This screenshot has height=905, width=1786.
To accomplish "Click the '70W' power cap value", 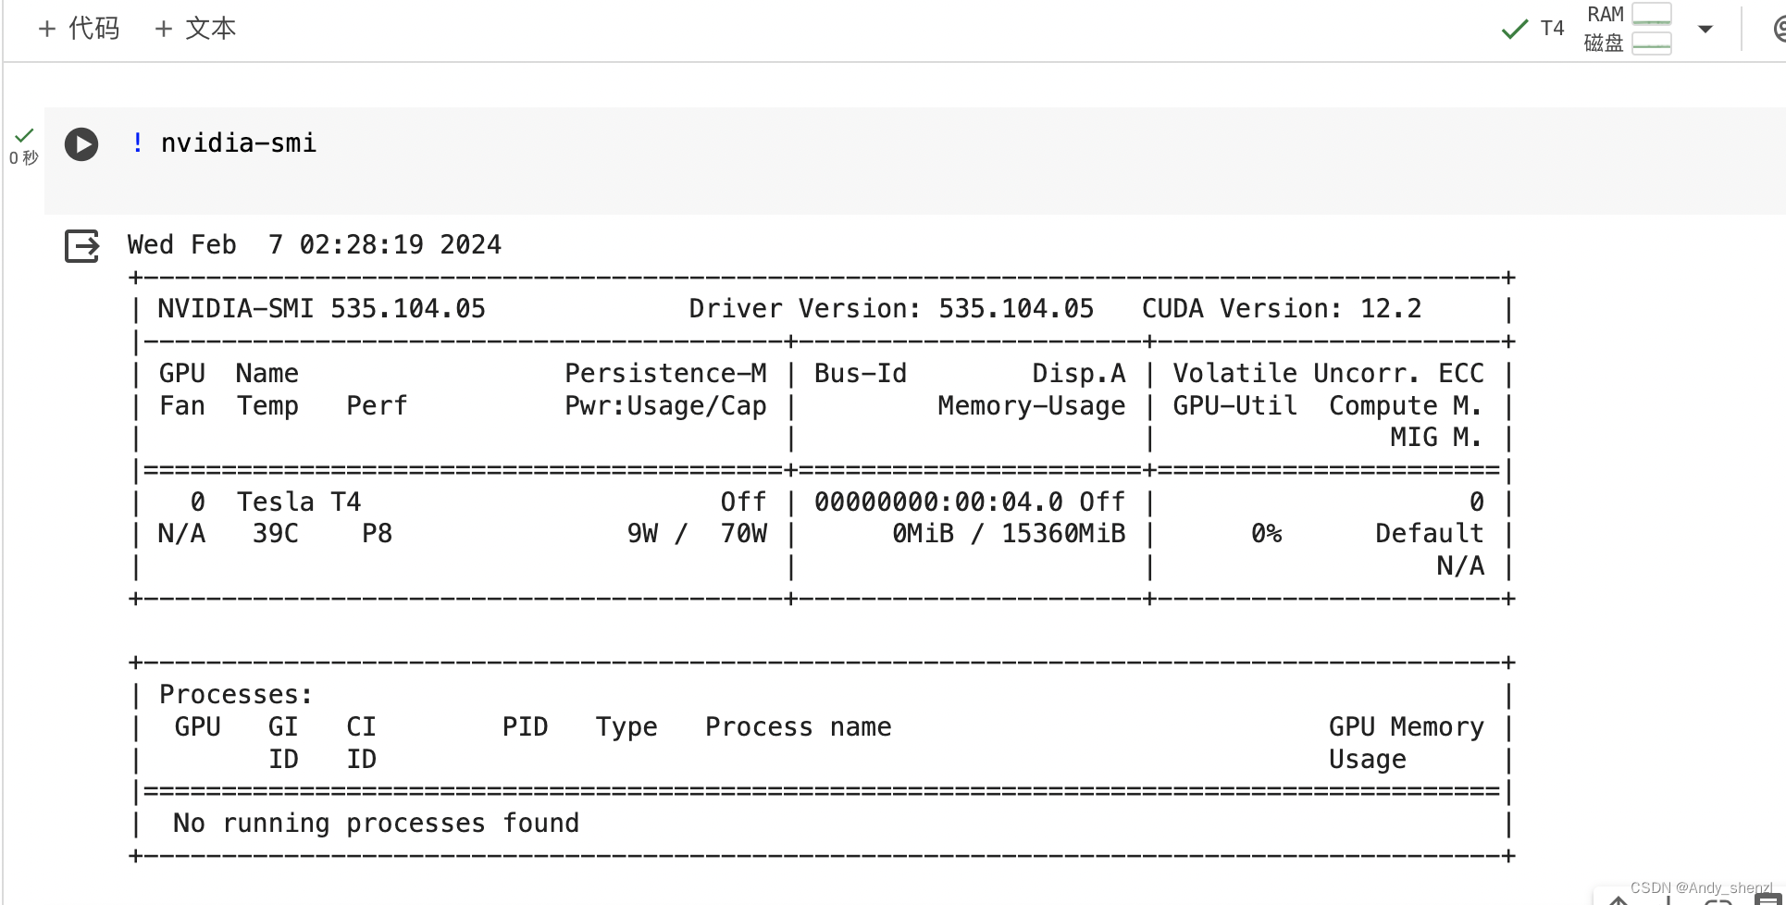I will click(744, 533).
